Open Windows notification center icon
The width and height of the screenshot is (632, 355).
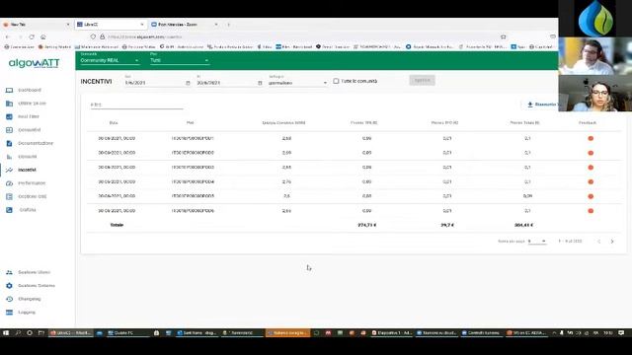[x=621, y=333]
